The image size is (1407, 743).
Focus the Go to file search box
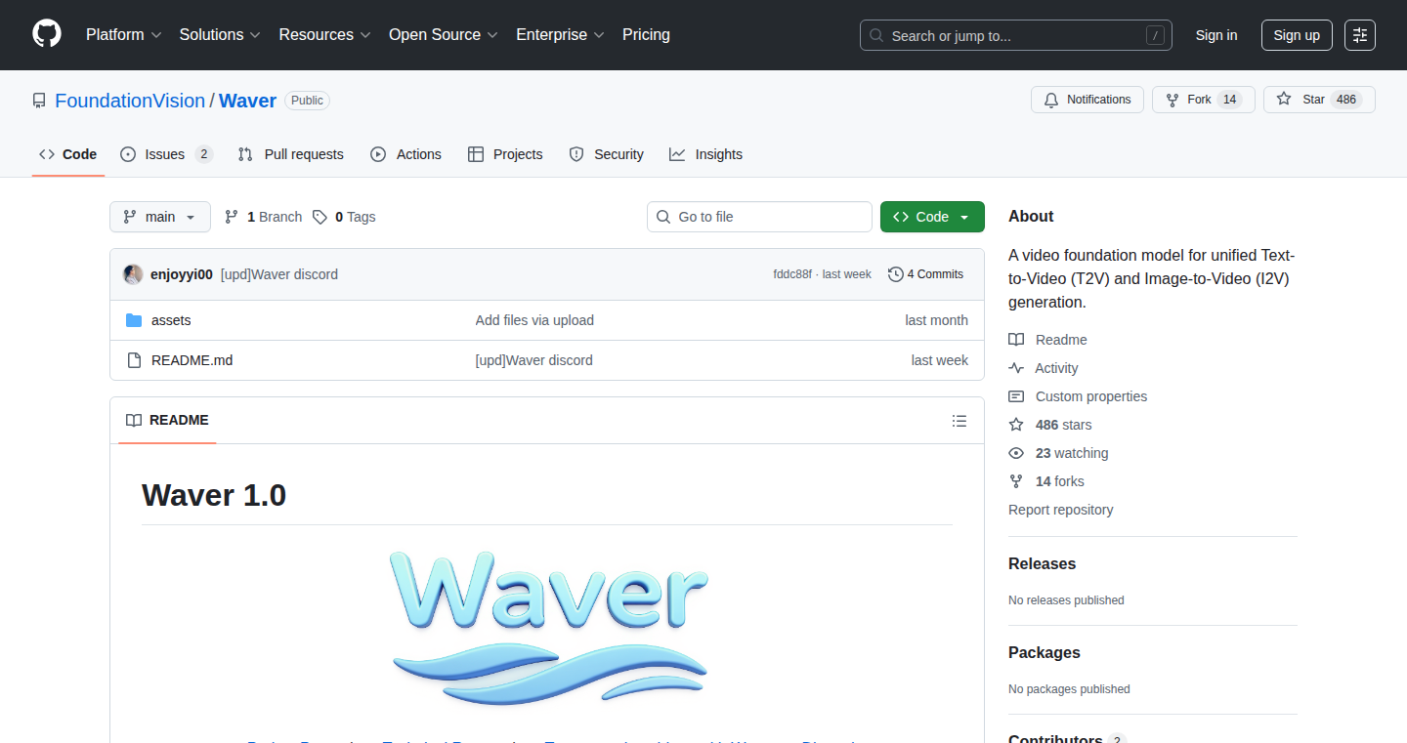pos(759,217)
